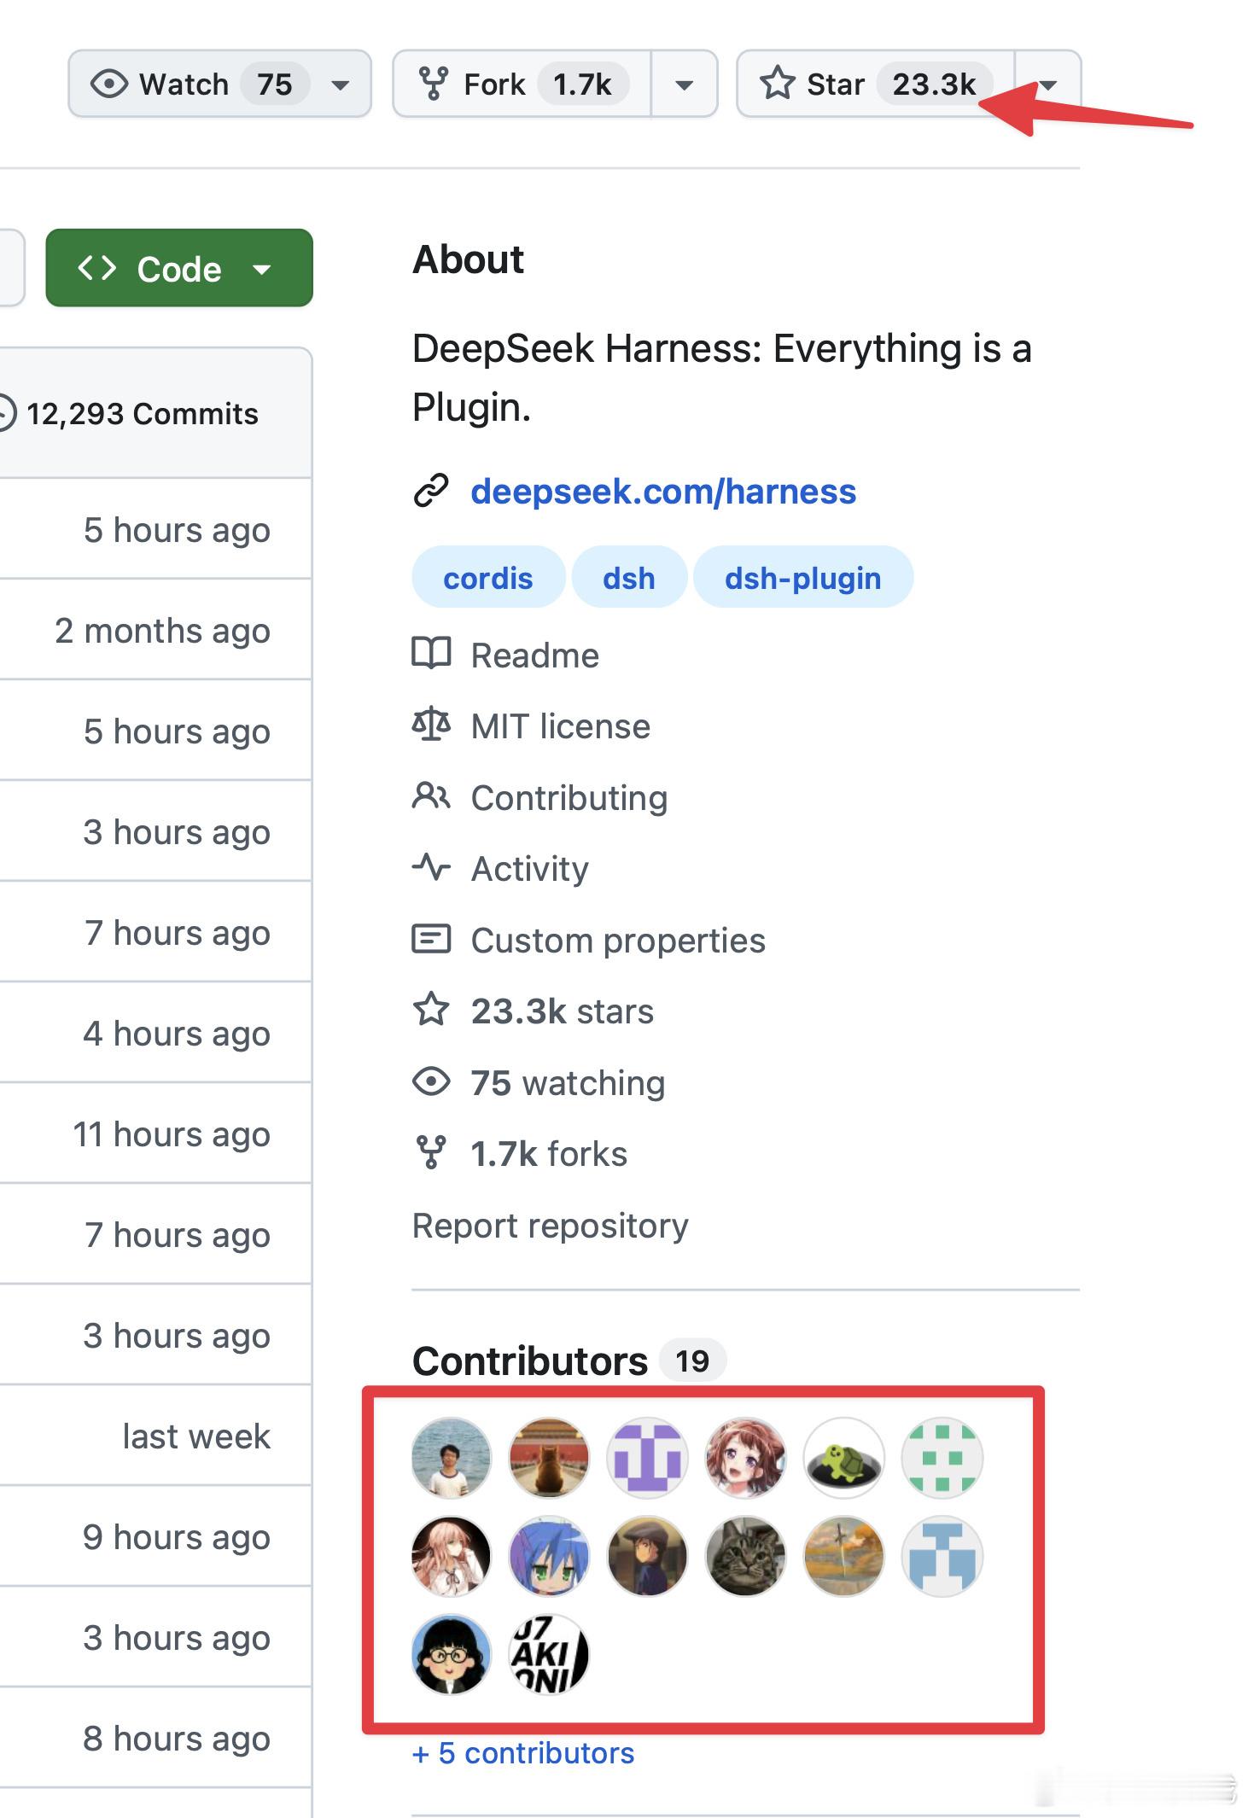Click the note icon next to Custom properties
The image size is (1248, 1818).
[x=431, y=939]
